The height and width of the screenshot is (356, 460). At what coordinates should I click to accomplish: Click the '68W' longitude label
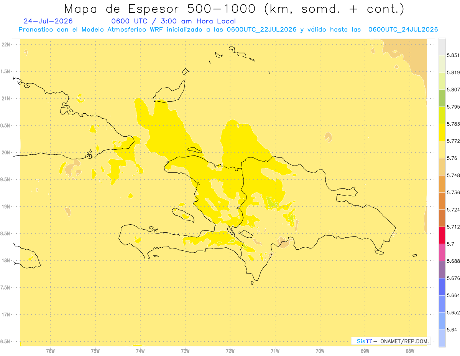(x=410, y=351)
